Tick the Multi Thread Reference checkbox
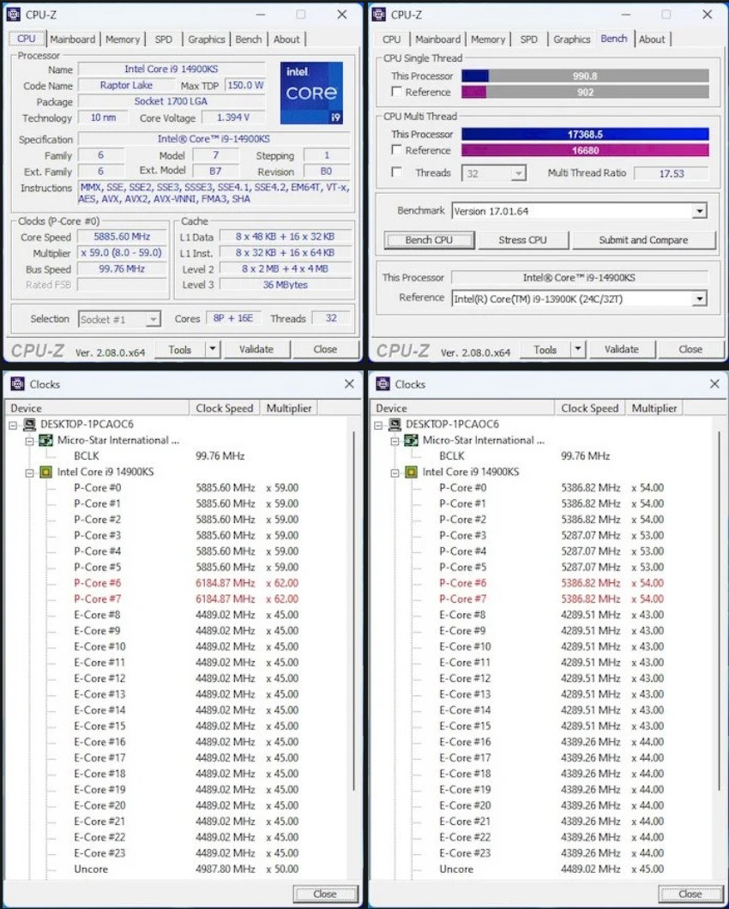The image size is (729, 909). click(397, 149)
